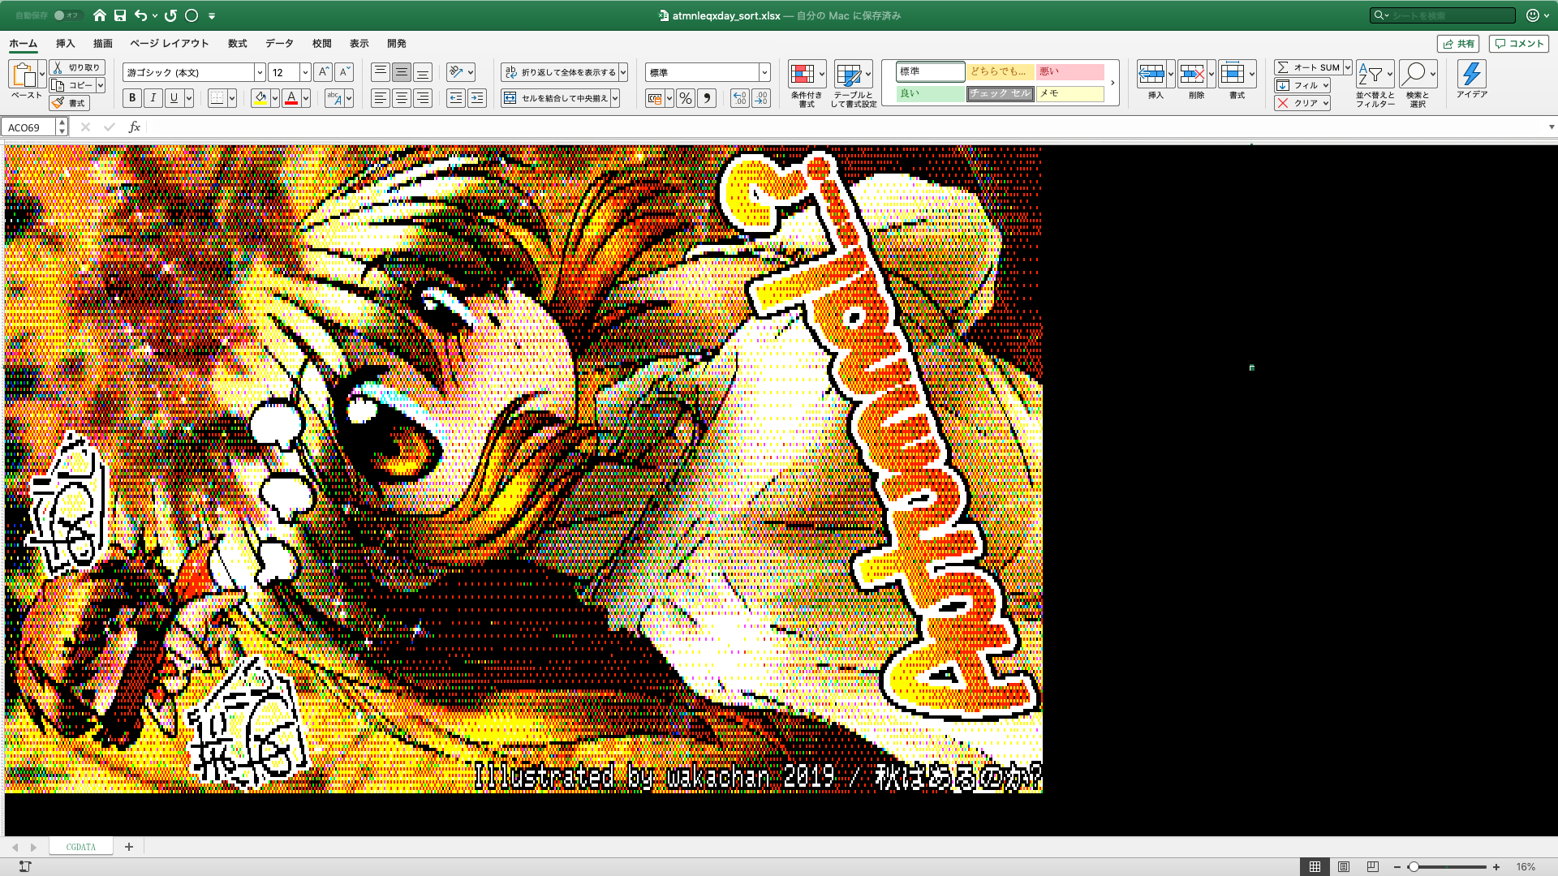
Task: Switch to page layout view
Action: tap(1344, 866)
